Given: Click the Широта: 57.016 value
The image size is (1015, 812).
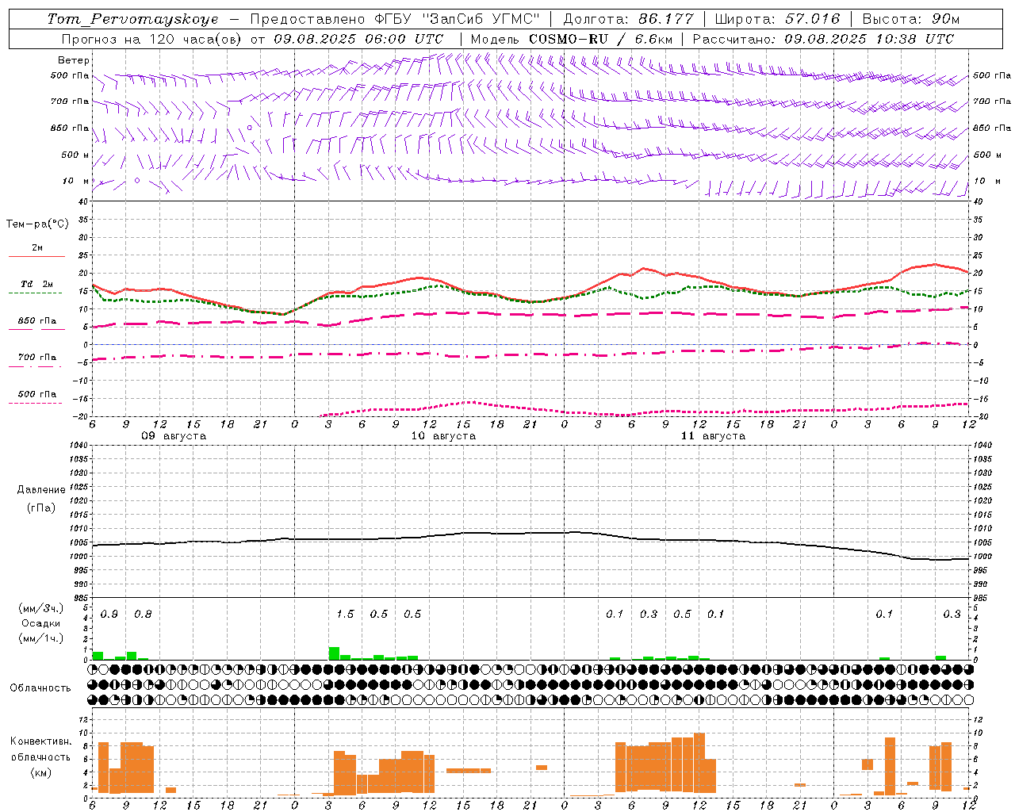Looking at the screenshot, I should (x=777, y=19).
